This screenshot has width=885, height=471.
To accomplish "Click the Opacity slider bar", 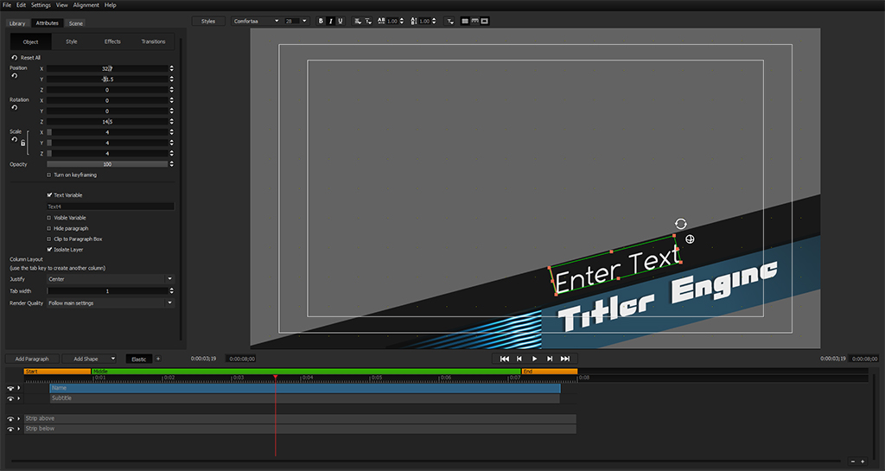I will [107, 164].
